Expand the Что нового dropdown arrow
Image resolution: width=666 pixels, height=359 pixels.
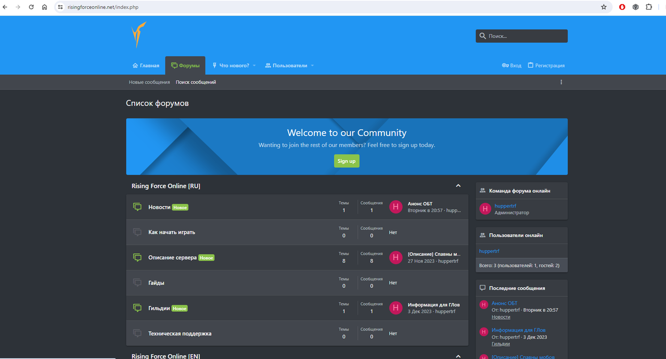254,65
